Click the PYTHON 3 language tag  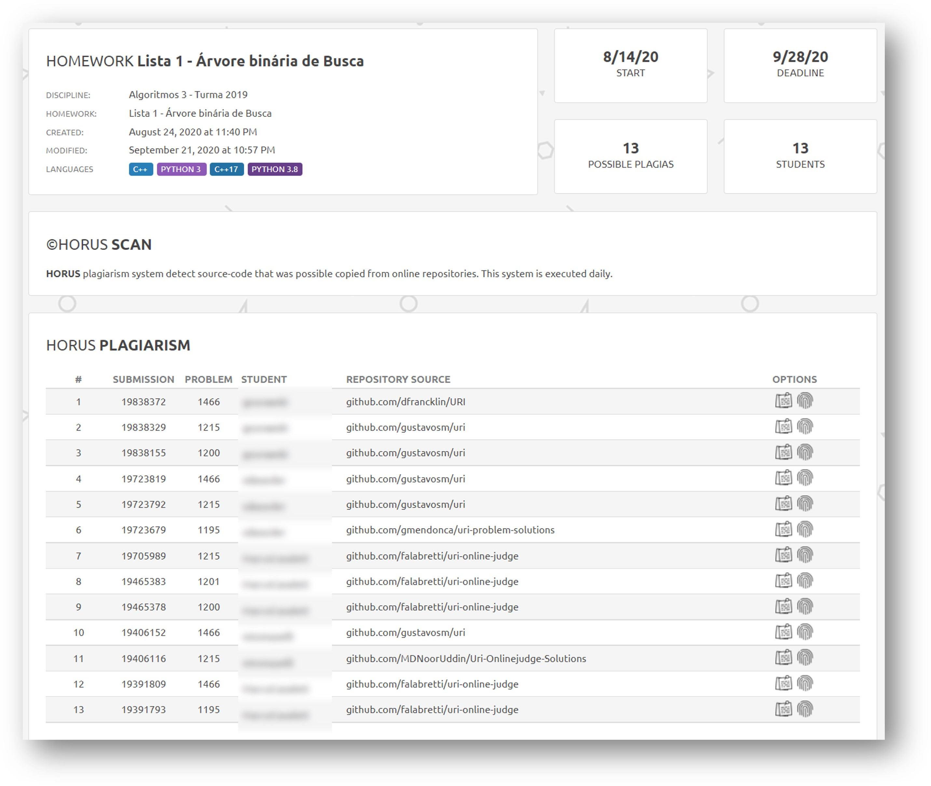tap(181, 169)
